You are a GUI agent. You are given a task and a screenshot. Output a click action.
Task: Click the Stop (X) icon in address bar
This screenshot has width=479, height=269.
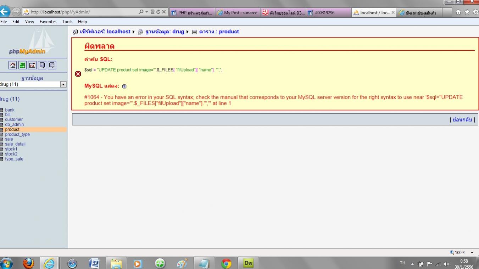coord(163,12)
